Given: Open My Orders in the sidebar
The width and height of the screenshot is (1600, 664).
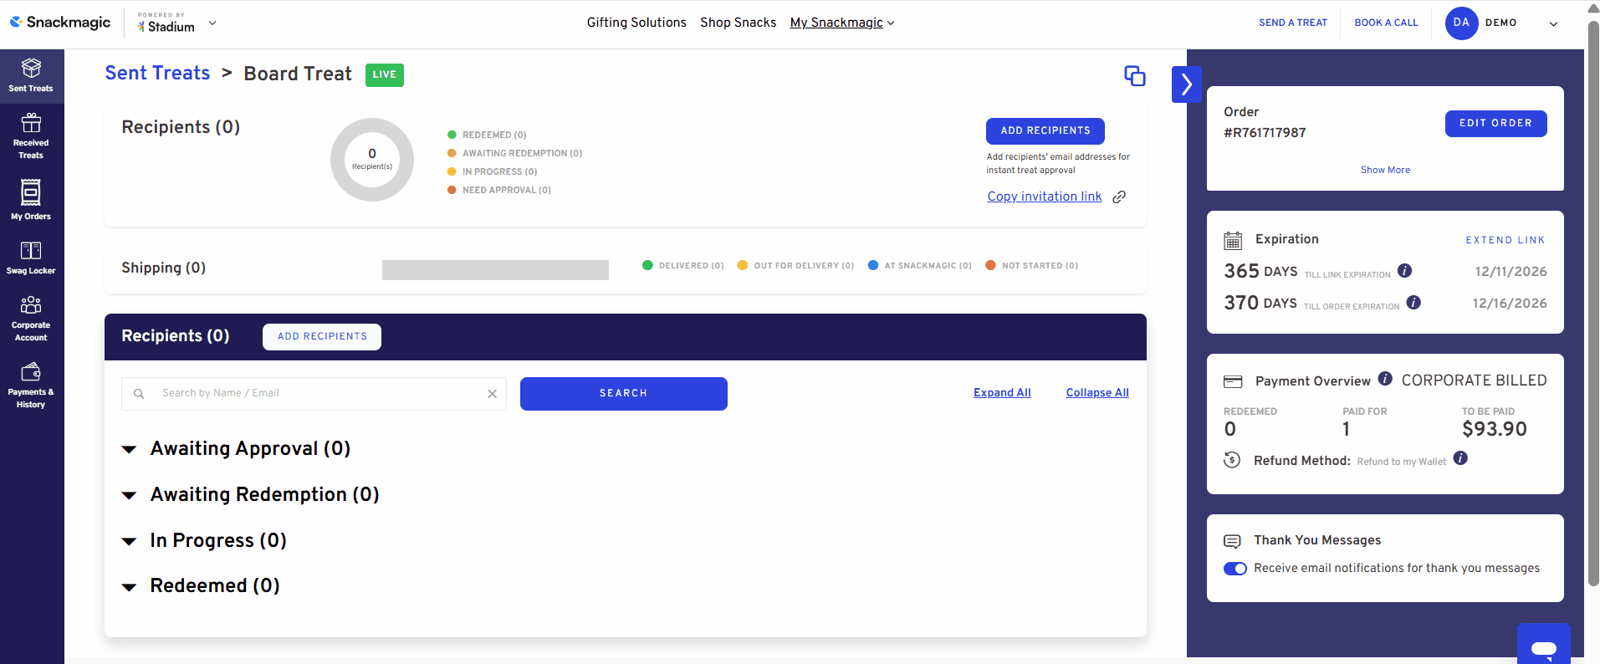Looking at the screenshot, I should [x=31, y=200].
